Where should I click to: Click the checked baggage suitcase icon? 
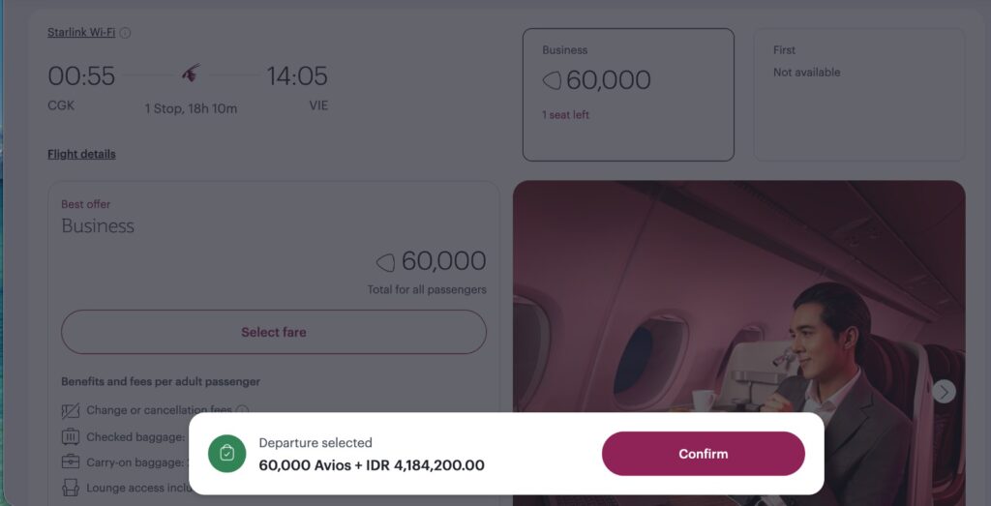tap(70, 436)
